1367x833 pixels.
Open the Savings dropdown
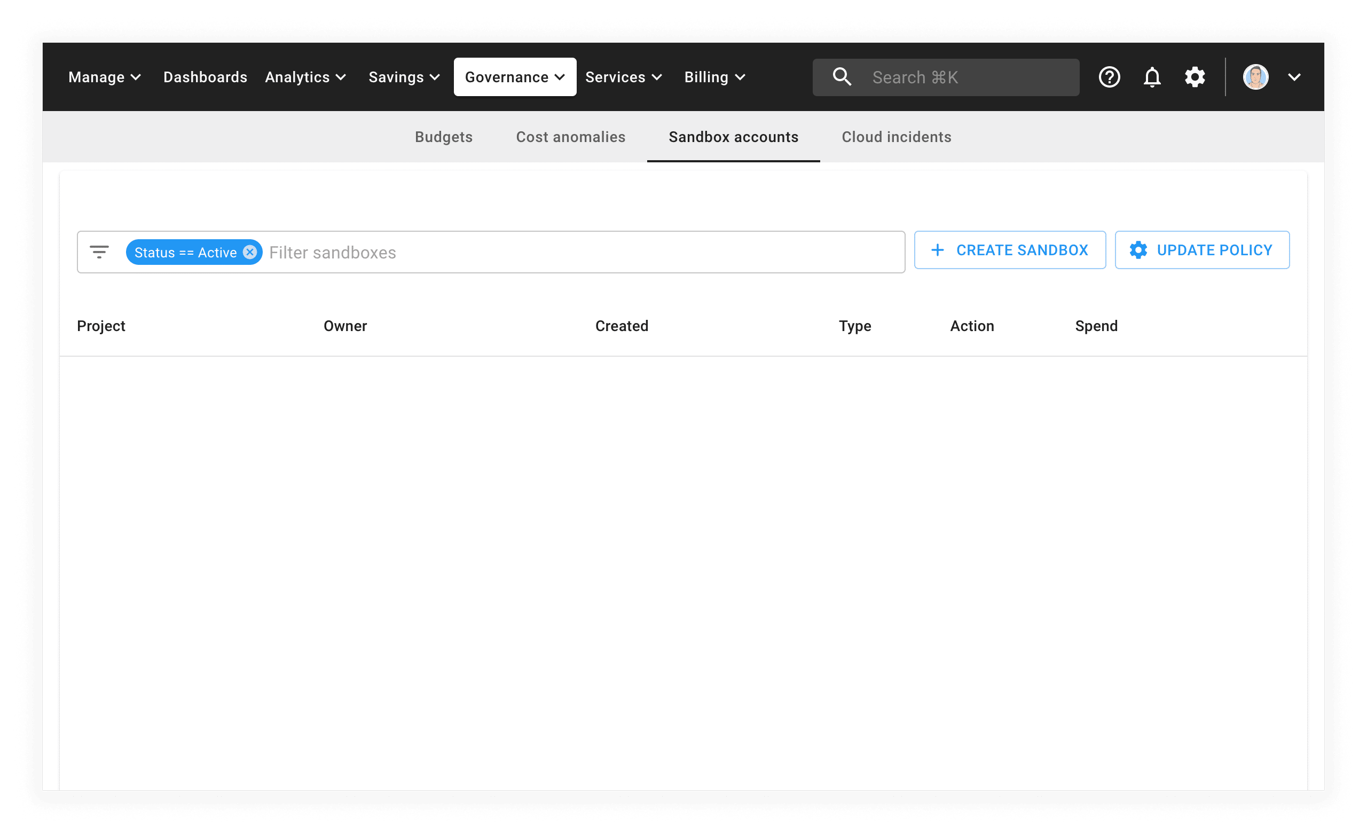point(404,77)
